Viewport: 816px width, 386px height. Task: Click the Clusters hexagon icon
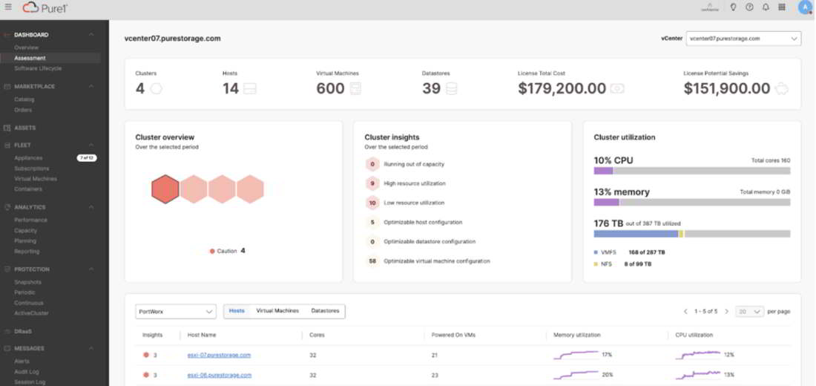[x=156, y=88]
